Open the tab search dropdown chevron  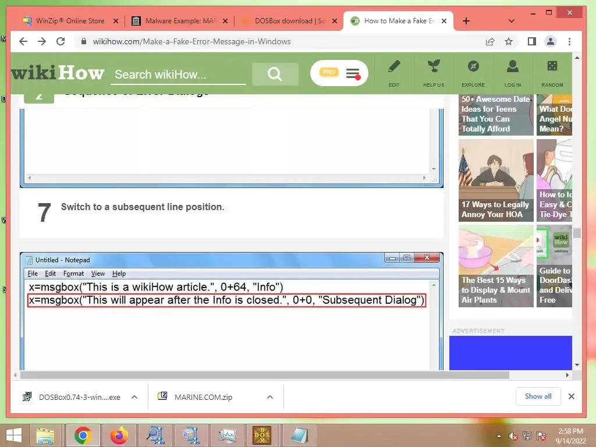(512, 21)
